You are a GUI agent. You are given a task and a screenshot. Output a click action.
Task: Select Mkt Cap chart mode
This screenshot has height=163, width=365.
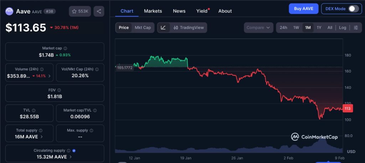[143, 28]
